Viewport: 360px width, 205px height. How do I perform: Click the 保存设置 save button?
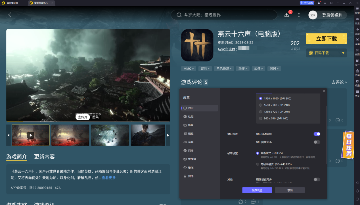(257, 190)
